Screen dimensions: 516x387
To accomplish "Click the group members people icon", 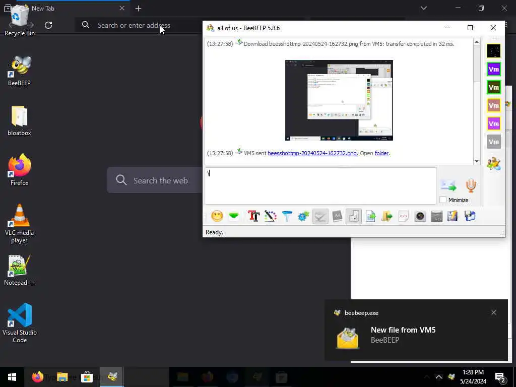I will coord(494,164).
